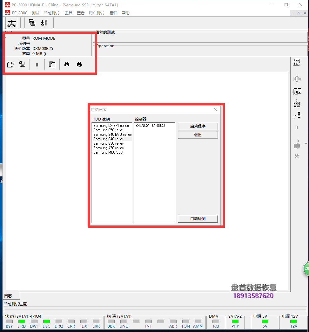The height and width of the screenshot is (332, 309).
Task: Select Samsung 470 series entry
Action: tap(112, 148)
